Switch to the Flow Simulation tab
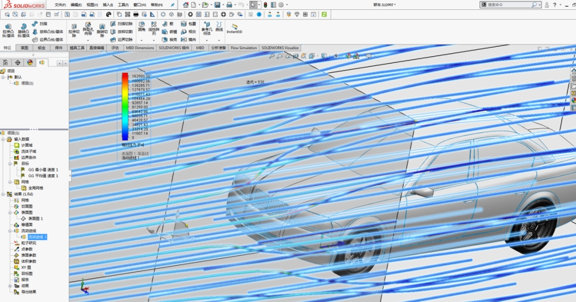This screenshot has height=302, width=576. tap(244, 48)
